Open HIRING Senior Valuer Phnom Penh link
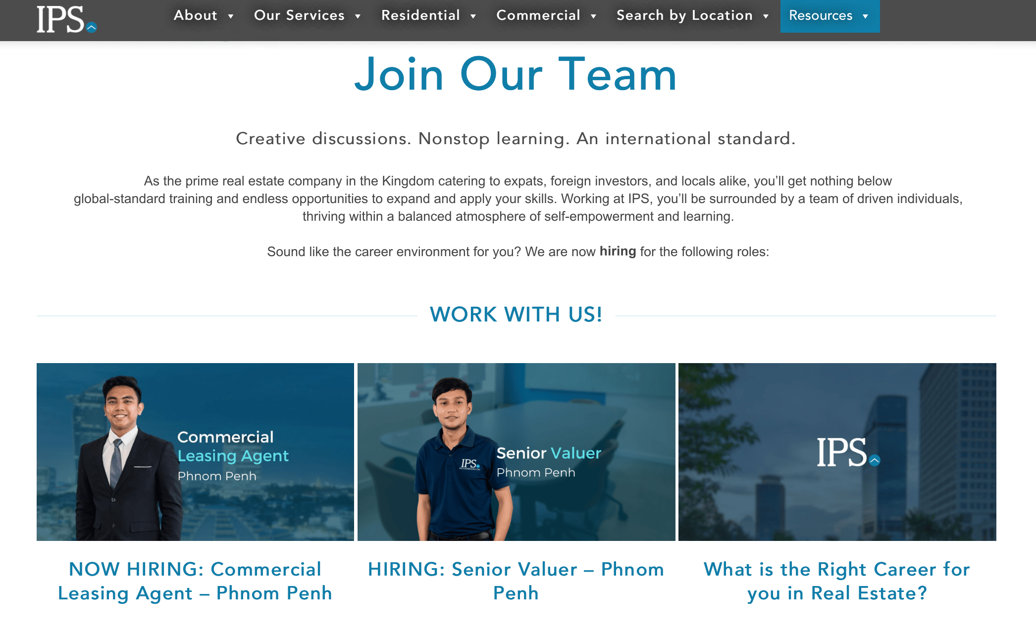The height and width of the screenshot is (640, 1036). click(x=516, y=581)
